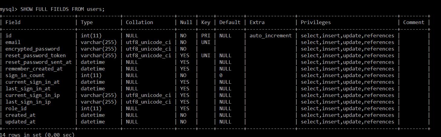Screen dimensions: 441x137
Task: Click the varchar(255) type of last_sign_in_ip
Action: tap(99, 102)
